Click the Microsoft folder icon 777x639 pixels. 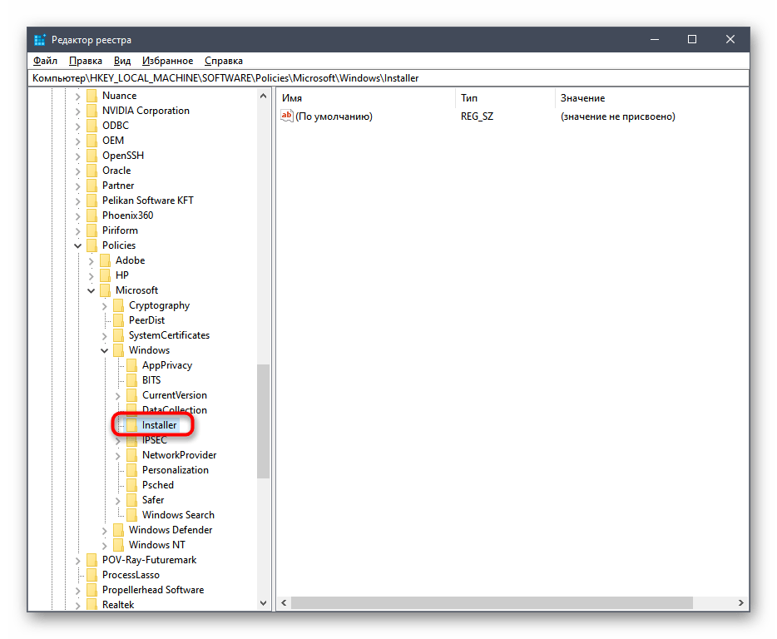pyautogui.click(x=105, y=290)
